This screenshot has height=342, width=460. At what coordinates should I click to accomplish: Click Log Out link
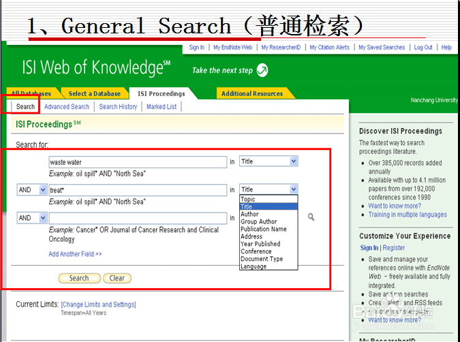click(x=423, y=48)
